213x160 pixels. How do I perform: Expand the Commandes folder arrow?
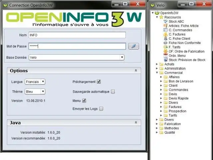(x=161, y=90)
